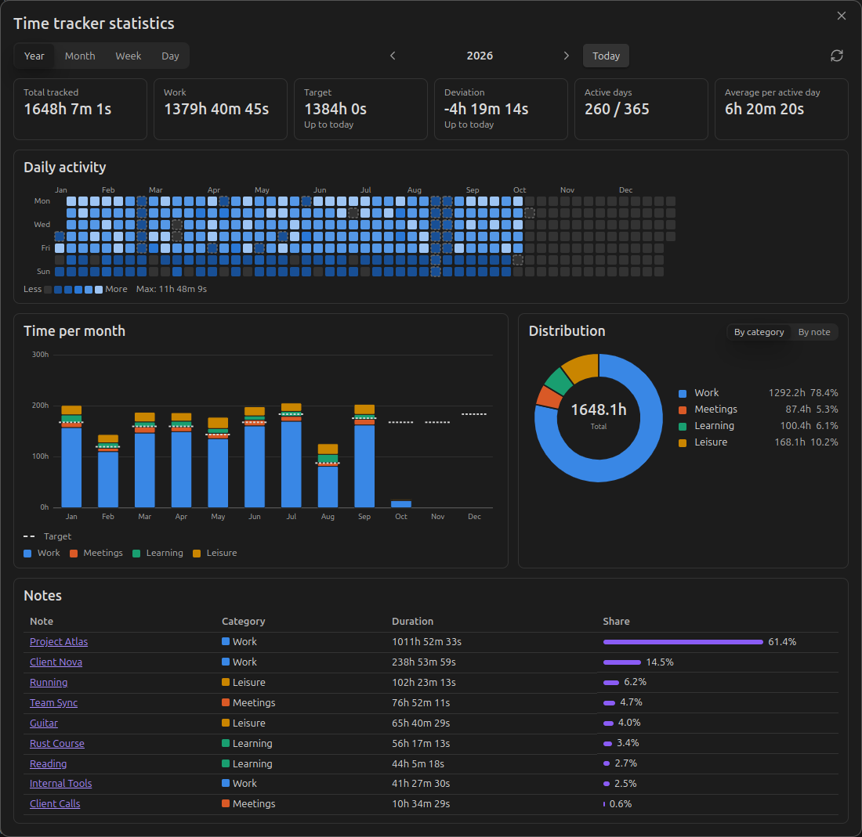Click the 14.5% share bar for Client Nova
Viewport: 862px width, 837px height.
621,662
